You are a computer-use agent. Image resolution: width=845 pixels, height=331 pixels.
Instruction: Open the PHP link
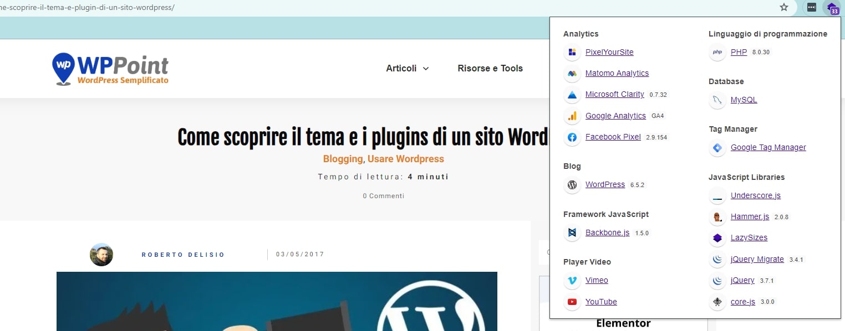(739, 52)
